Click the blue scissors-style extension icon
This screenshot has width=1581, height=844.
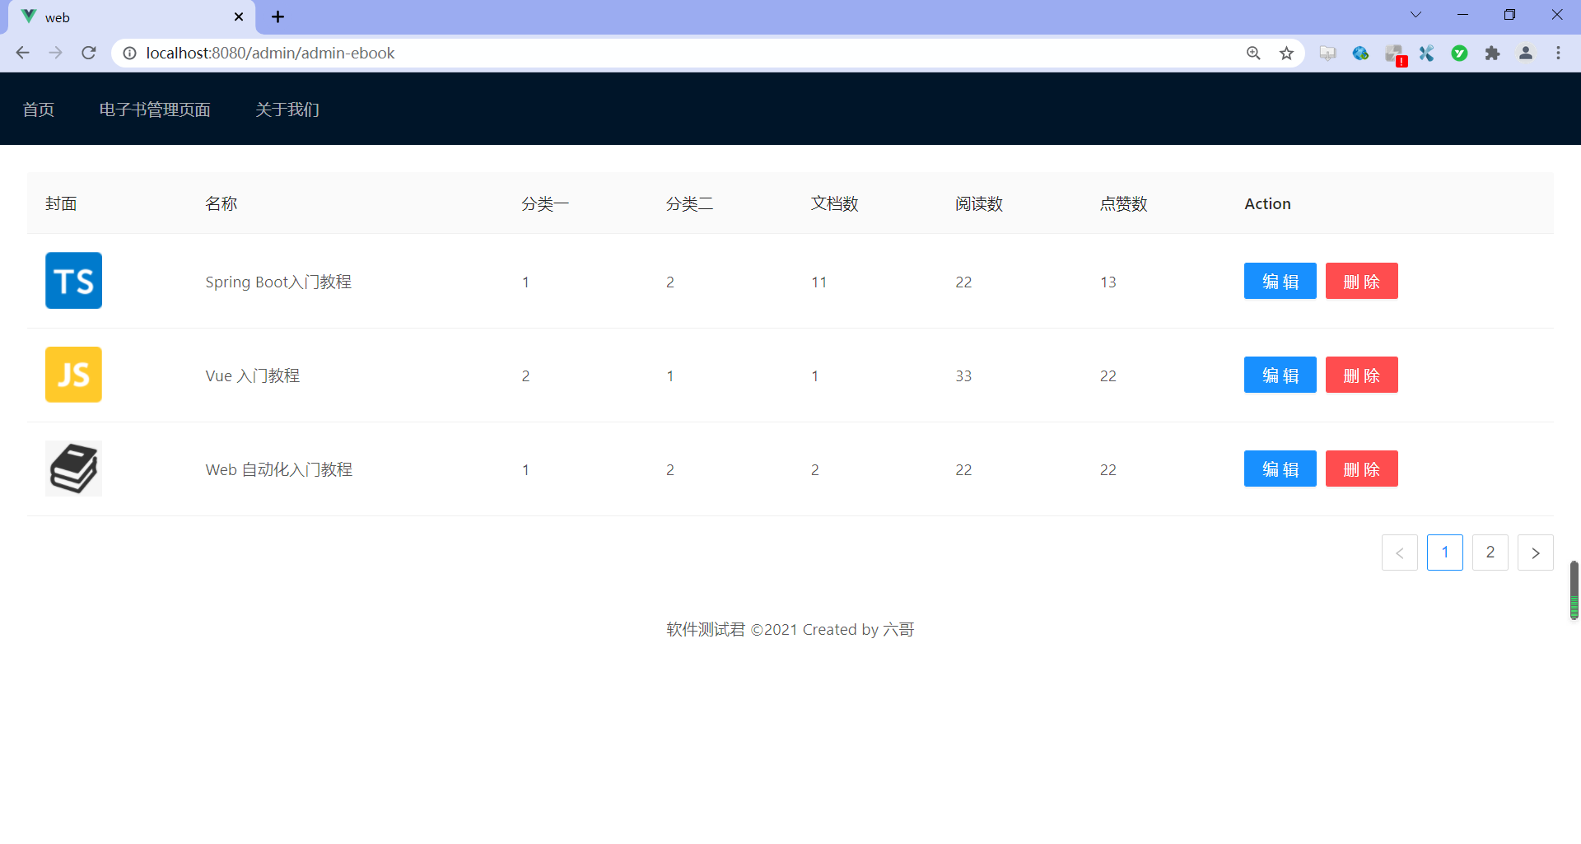pos(1426,53)
